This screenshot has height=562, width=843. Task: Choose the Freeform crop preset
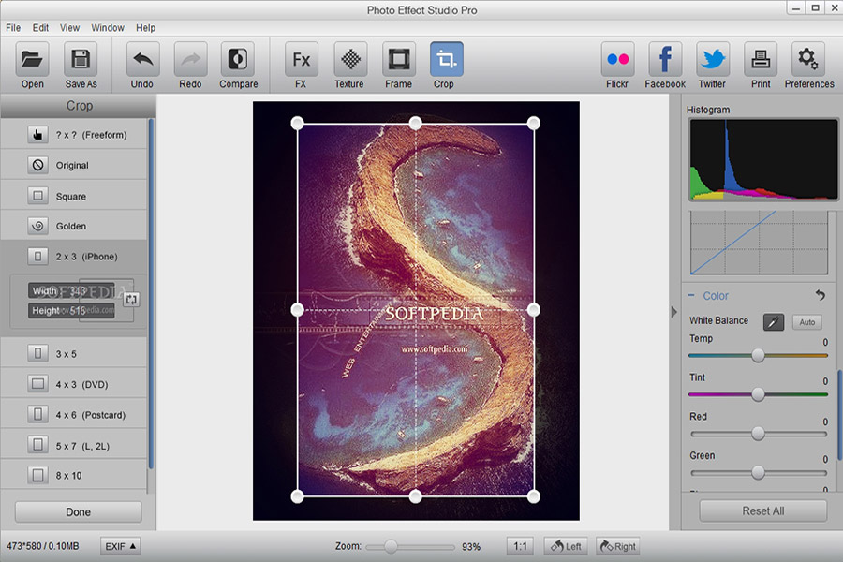coord(74,135)
